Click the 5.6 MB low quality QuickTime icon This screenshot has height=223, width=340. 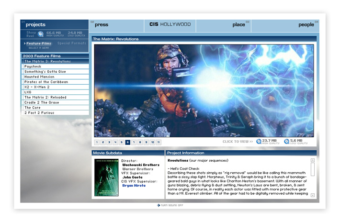287,142
